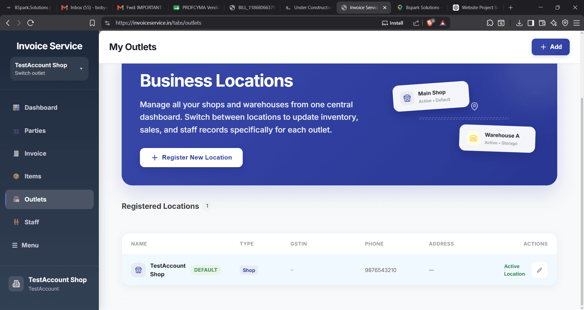Bookmark this page

click(92, 23)
